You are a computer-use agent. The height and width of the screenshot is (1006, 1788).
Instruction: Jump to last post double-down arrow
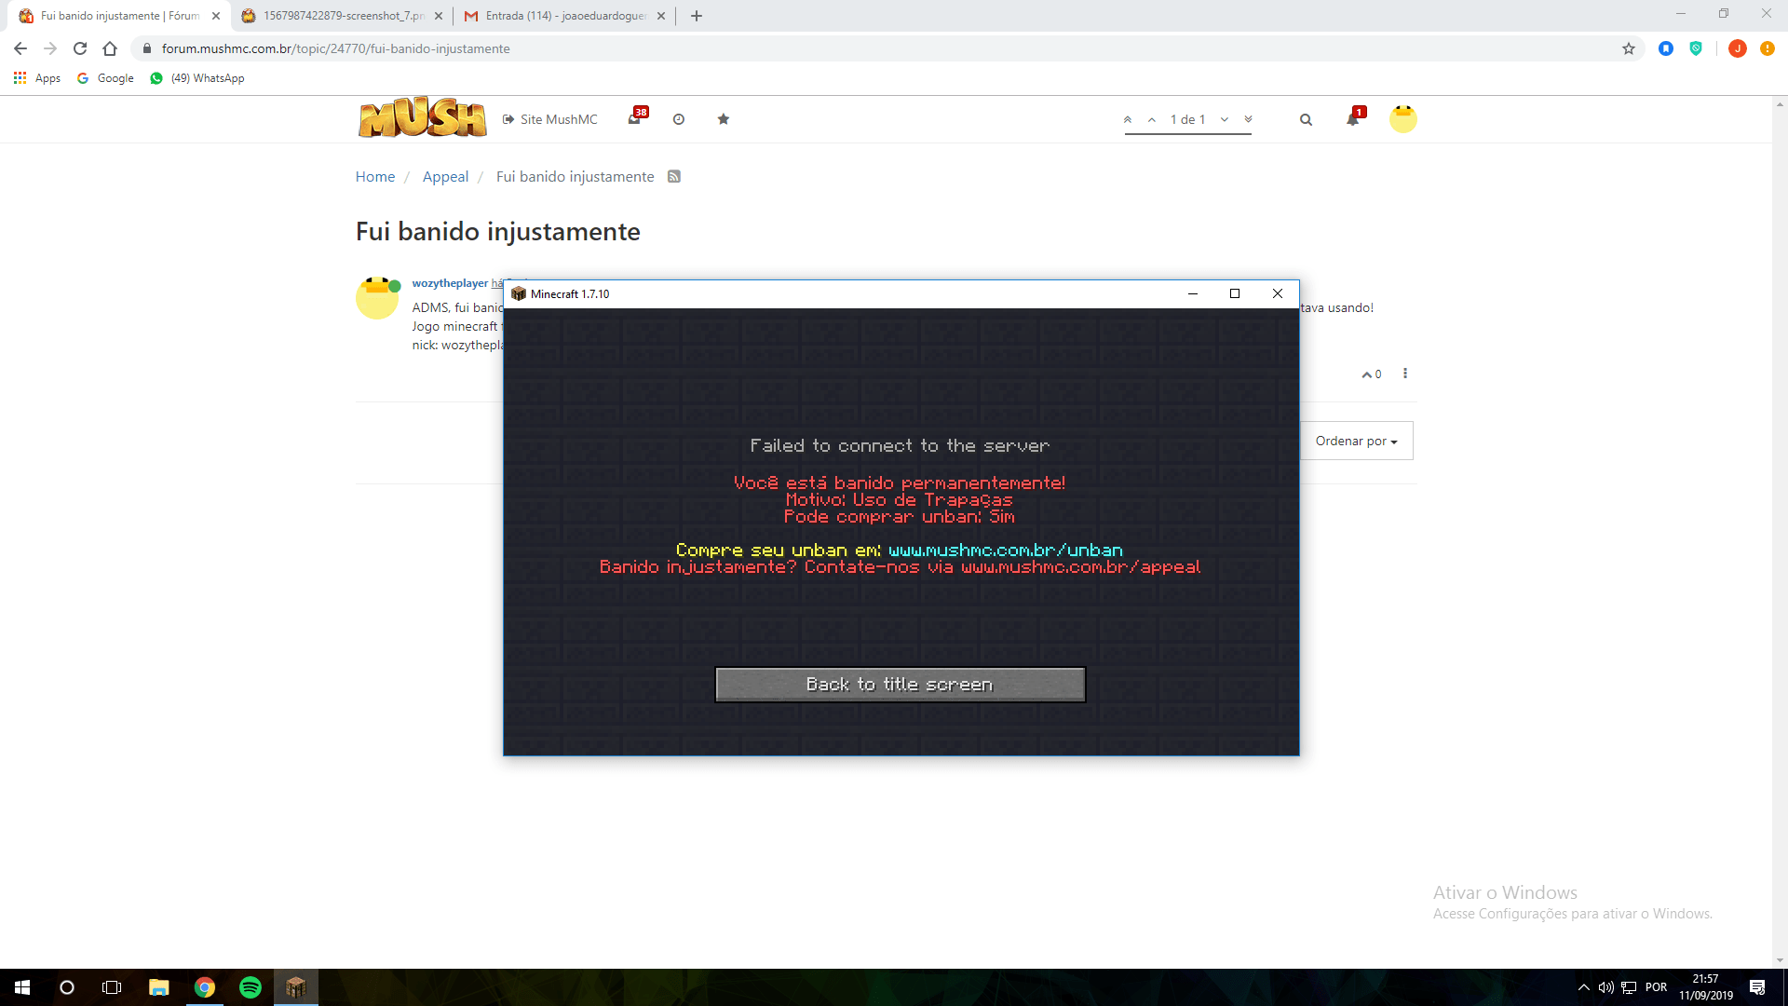click(x=1249, y=119)
